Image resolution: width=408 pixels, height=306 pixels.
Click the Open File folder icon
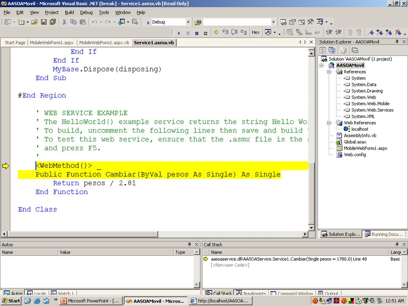pyautogui.click(x=34, y=22)
